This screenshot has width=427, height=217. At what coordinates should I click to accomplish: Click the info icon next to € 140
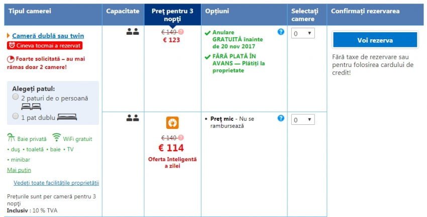[181, 137]
